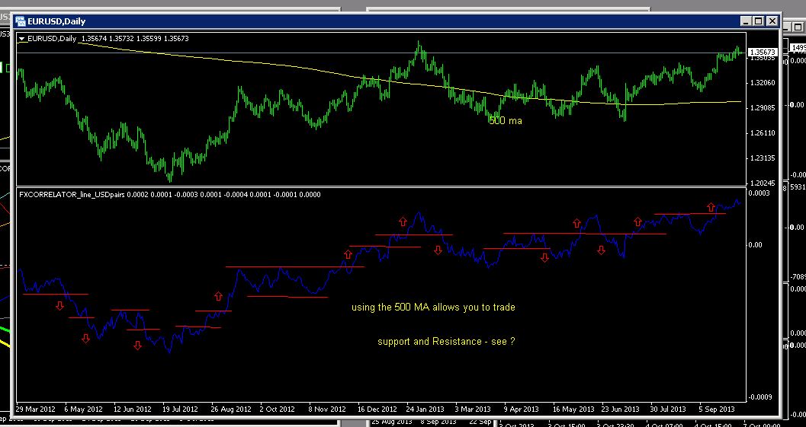Click the 12 Jun 2012 date label

pos(133,409)
